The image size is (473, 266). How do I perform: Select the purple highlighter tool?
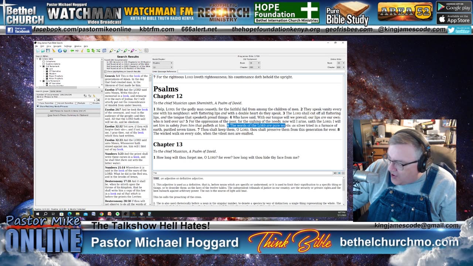click(132, 51)
